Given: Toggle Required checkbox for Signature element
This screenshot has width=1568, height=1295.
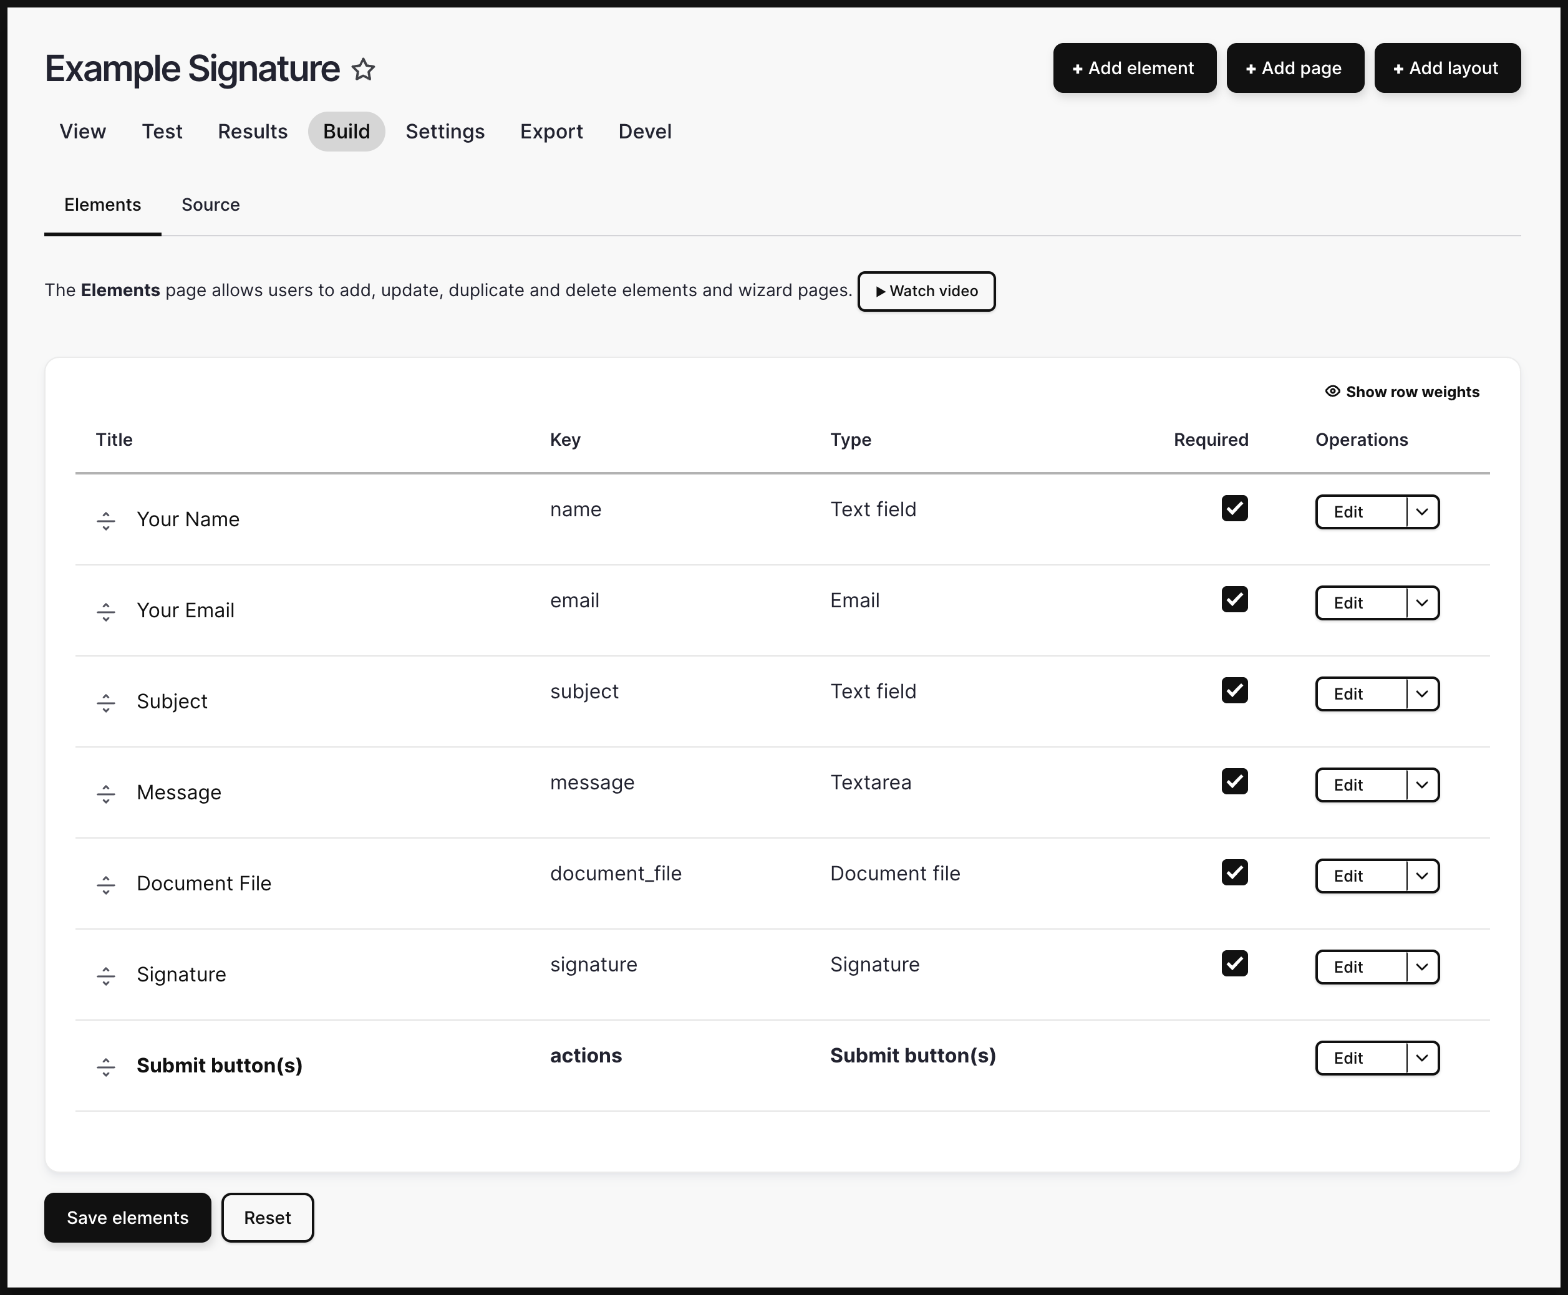Looking at the screenshot, I should (1234, 964).
